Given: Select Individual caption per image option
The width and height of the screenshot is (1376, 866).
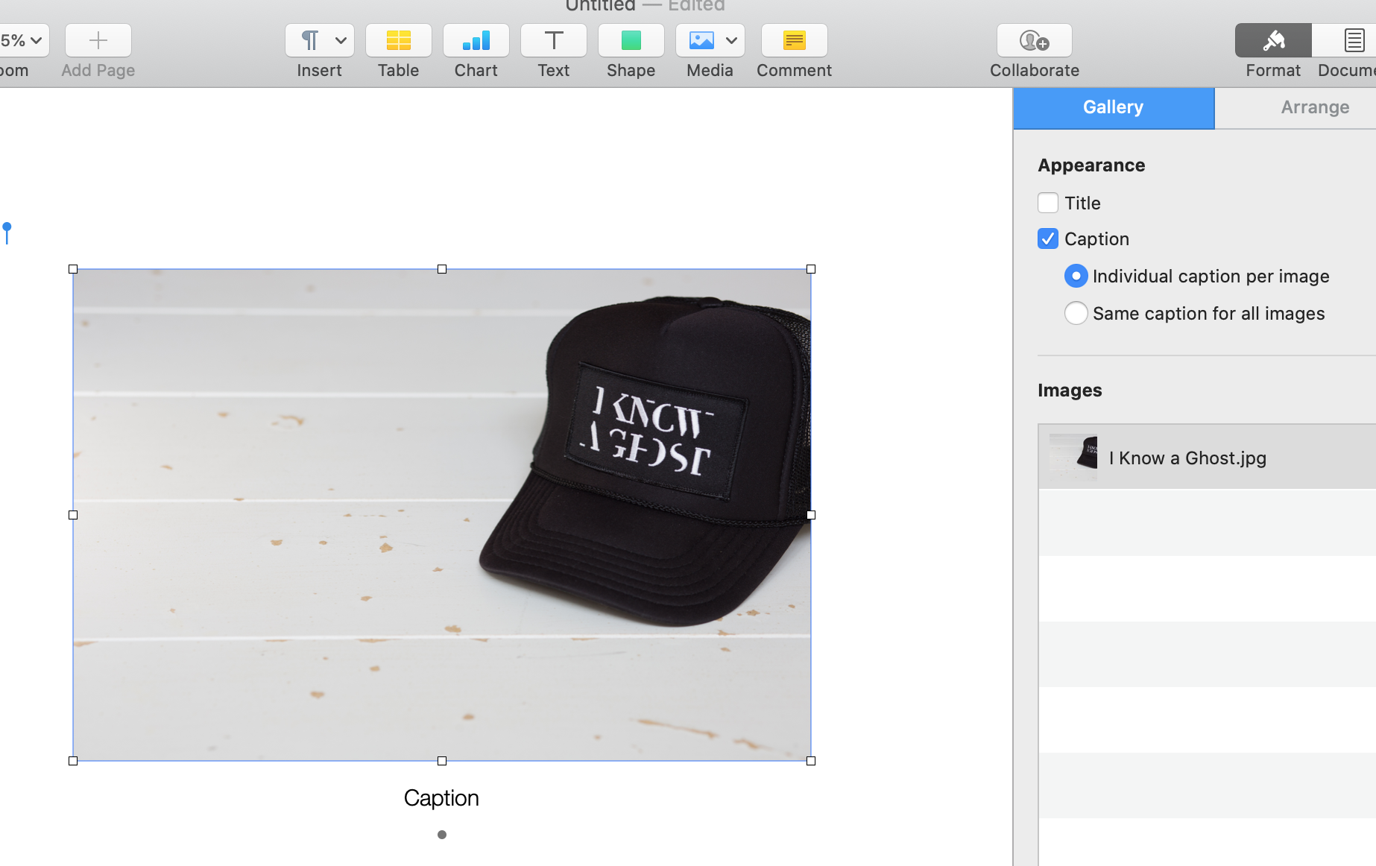Looking at the screenshot, I should point(1076,276).
